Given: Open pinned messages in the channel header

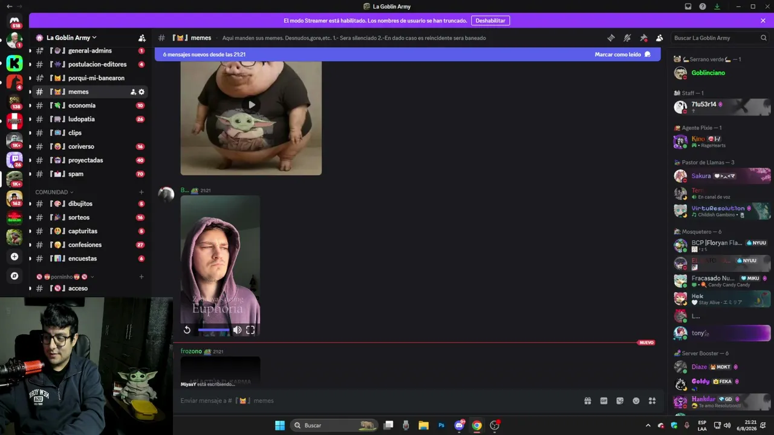Looking at the screenshot, I should coord(643,37).
